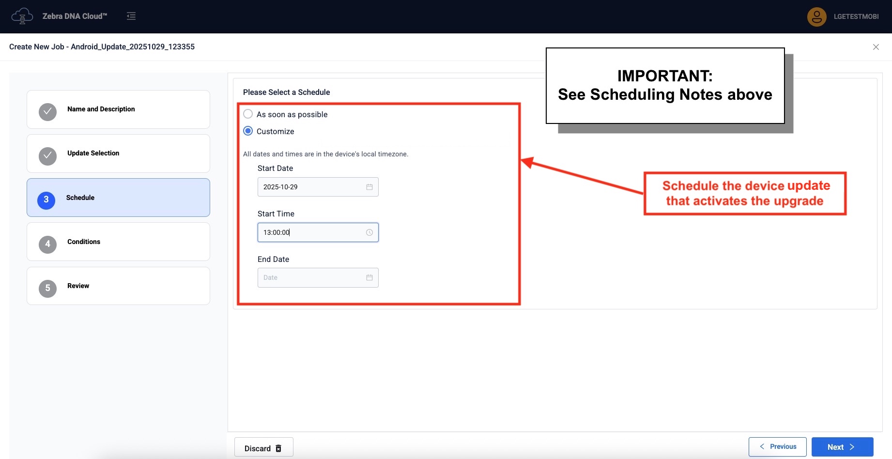Go to the Review step

[x=118, y=286]
